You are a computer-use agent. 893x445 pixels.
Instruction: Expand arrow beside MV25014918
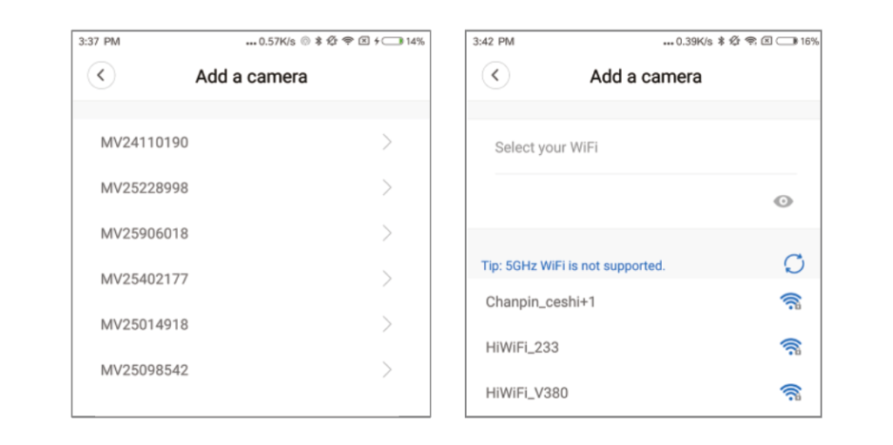point(388,324)
